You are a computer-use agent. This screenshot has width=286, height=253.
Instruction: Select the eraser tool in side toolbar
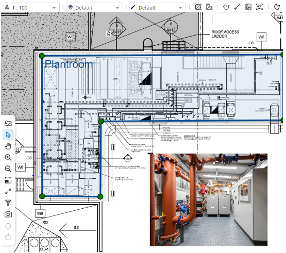click(8, 123)
